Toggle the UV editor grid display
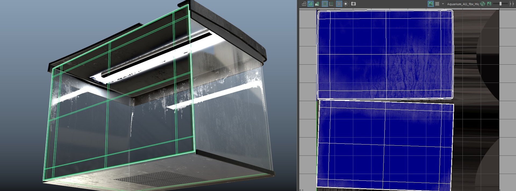Viewport: 516px width, 191px height. pos(339,4)
